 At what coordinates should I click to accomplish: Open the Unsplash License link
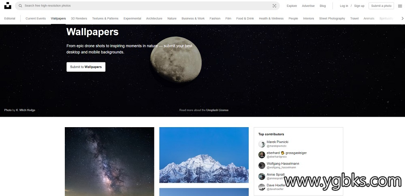tap(217, 110)
